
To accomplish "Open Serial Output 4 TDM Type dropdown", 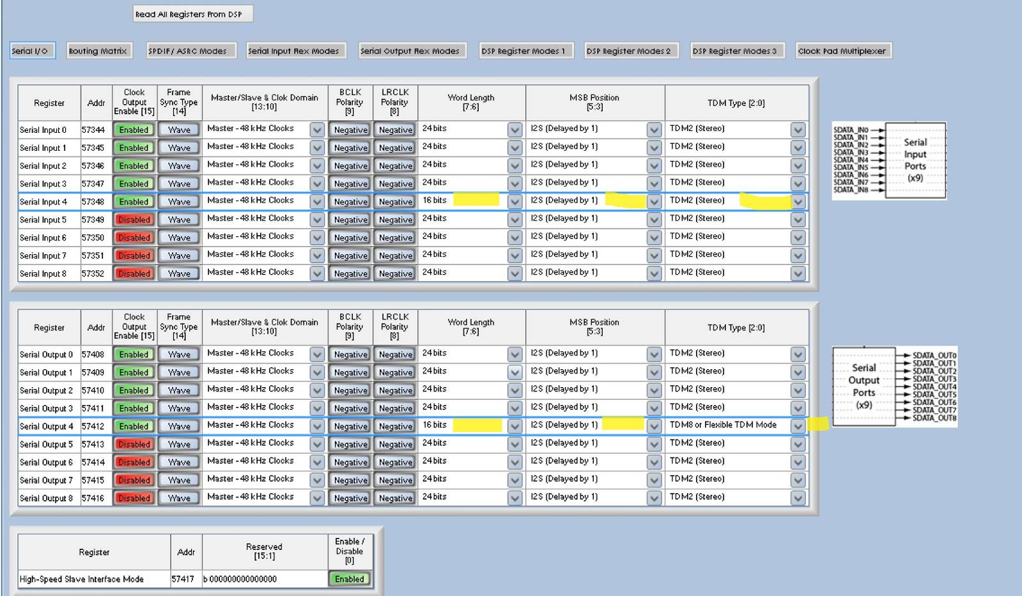I will click(x=798, y=426).
